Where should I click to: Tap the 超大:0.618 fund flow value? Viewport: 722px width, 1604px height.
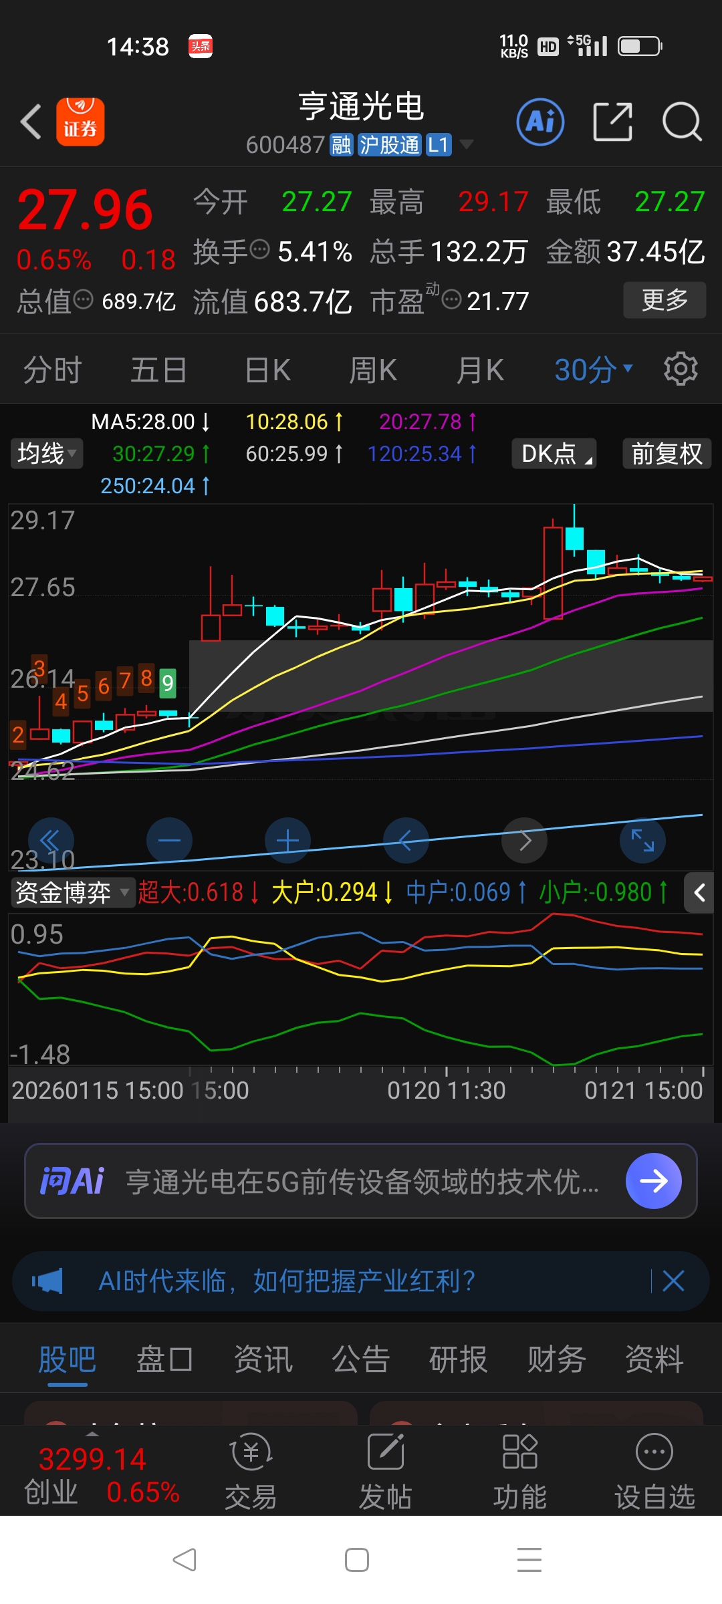click(199, 892)
